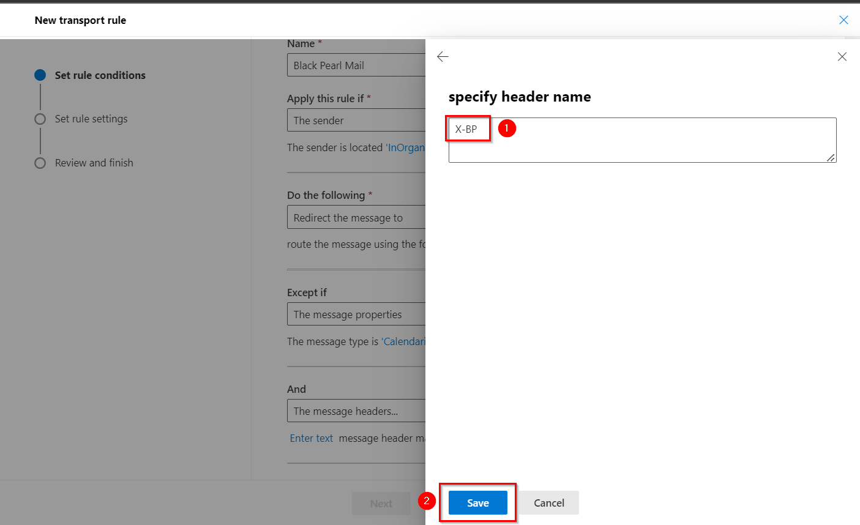This screenshot has width=860, height=525.
Task: Open the 'The sender' condition dropdown
Action: 356,121
